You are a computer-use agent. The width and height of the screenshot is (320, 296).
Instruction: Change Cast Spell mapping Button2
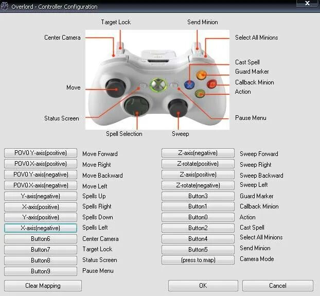198,228
